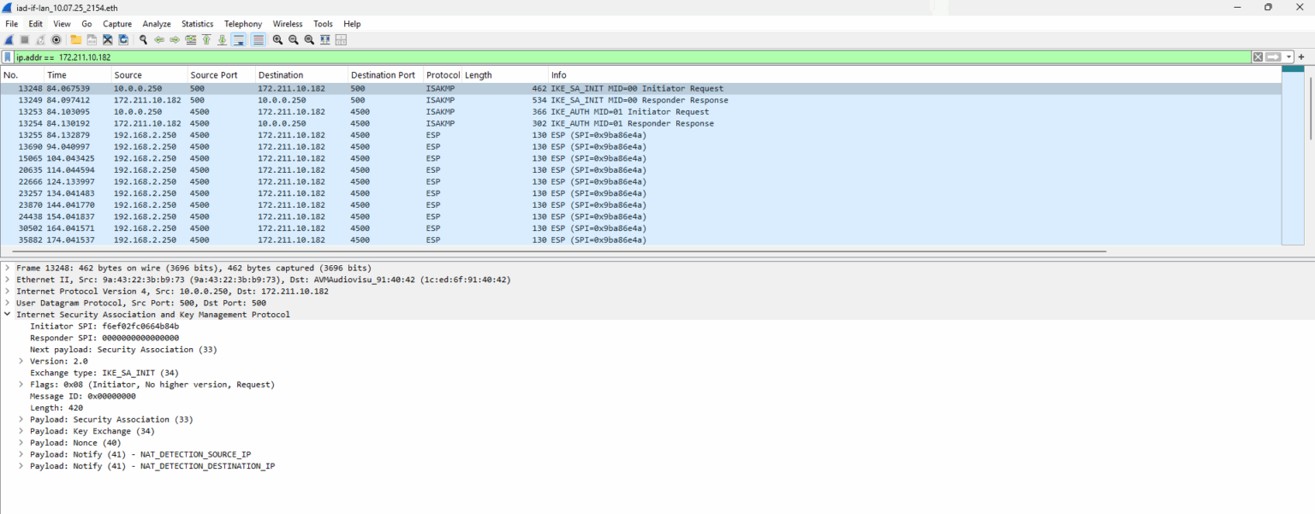Go to the first packet with the up-arrow icon
1315x514 pixels.
coord(206,39)
